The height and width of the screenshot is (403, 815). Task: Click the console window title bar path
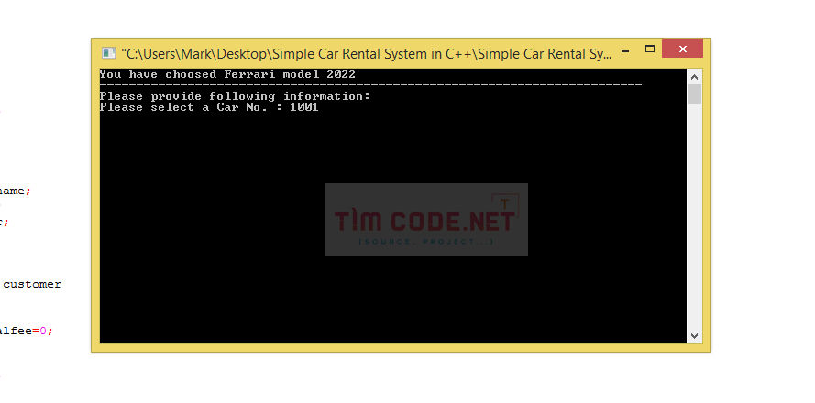pos(366,53)
